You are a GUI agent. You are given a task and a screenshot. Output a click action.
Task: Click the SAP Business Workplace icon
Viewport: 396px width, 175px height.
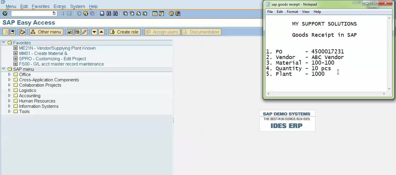[x=22, y=32]
